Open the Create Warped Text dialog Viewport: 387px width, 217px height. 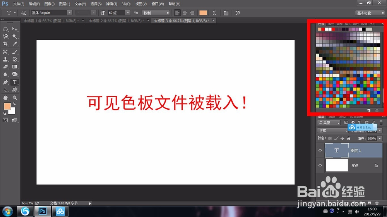214,13
